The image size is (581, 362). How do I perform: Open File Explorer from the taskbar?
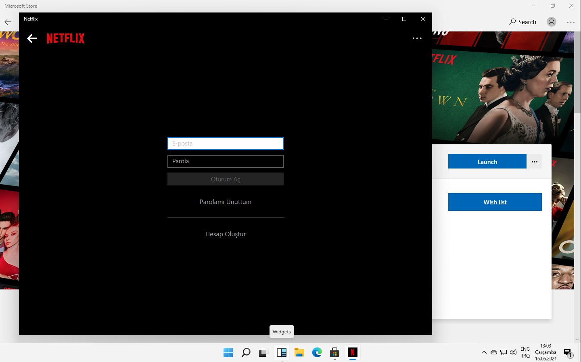coord(299,352)
